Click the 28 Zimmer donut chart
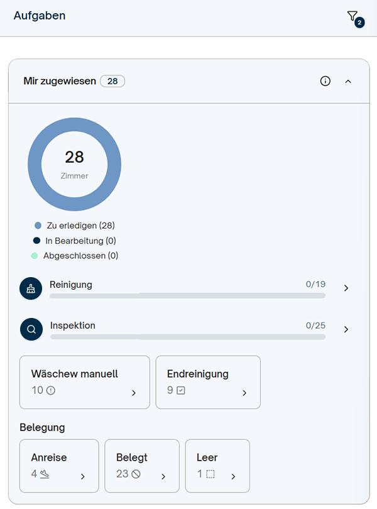 tap(74, 164)
